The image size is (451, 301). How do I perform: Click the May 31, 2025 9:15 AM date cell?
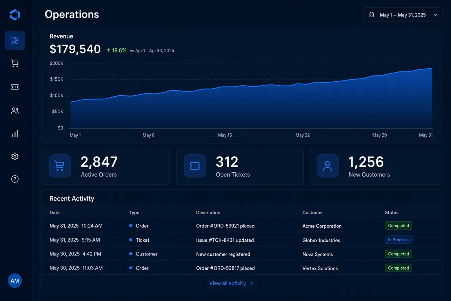coord(75,240)
